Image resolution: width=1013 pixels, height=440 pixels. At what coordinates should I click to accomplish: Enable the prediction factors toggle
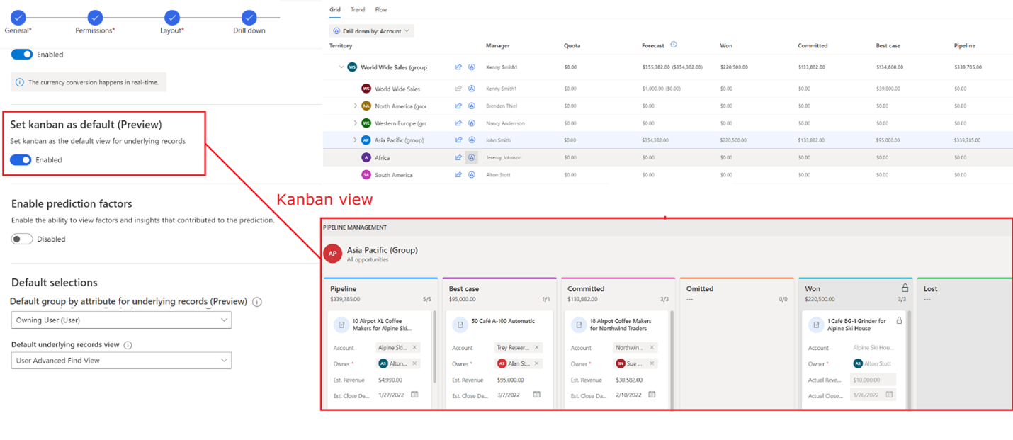(19, 239)
